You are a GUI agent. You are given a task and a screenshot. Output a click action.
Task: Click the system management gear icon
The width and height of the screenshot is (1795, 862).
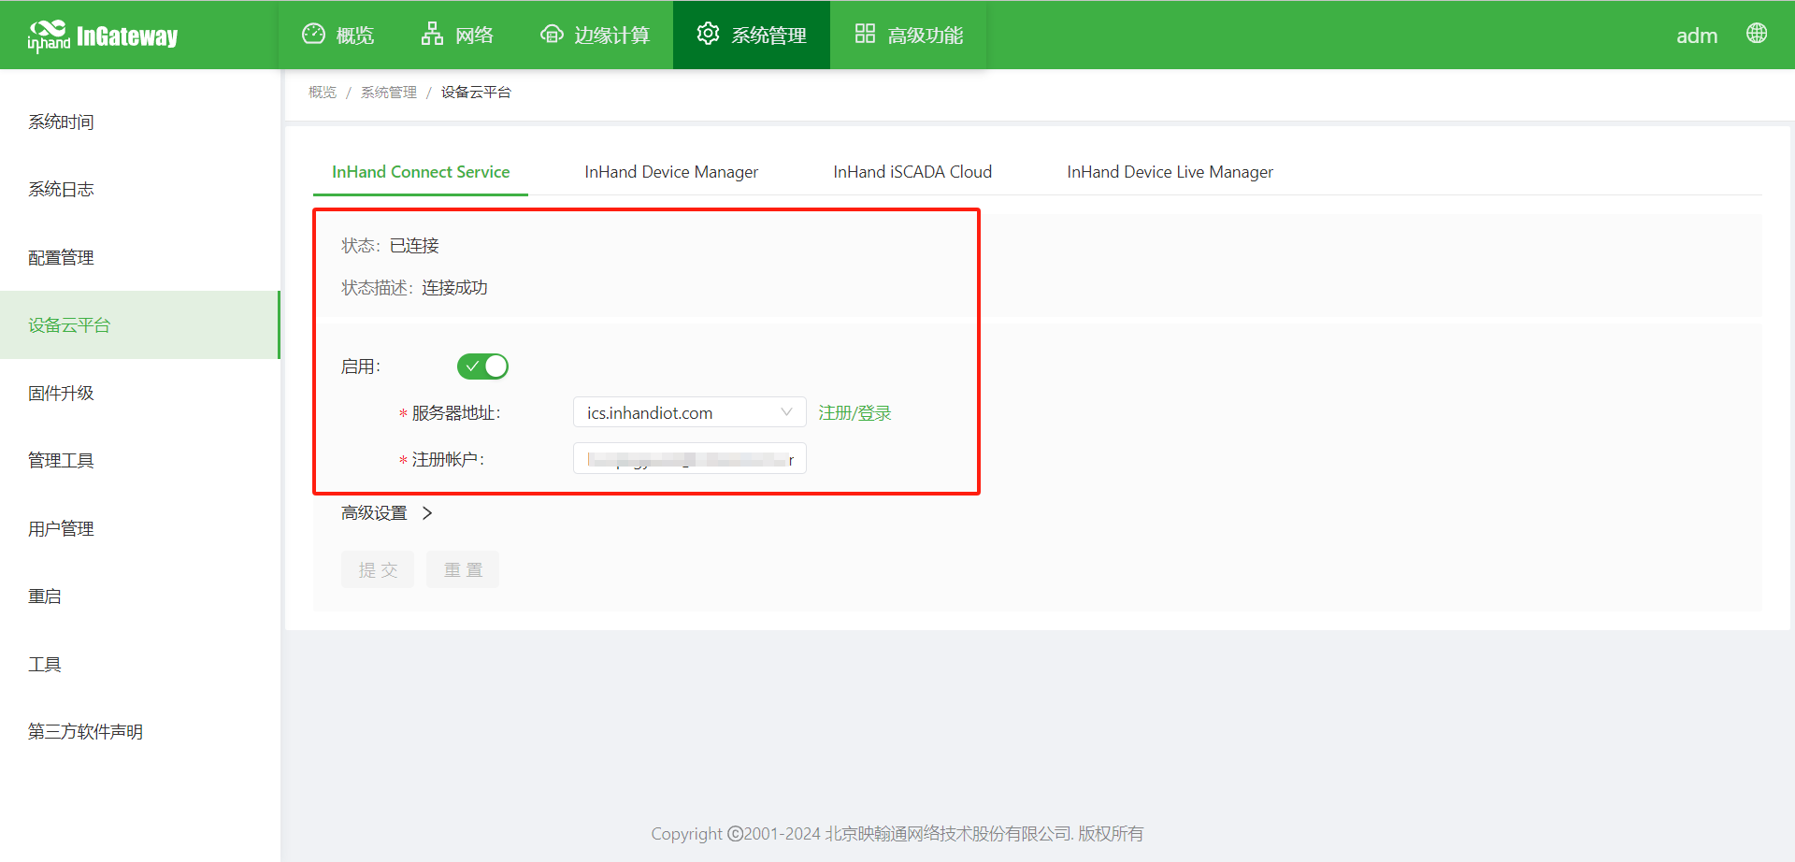[708, 33]
